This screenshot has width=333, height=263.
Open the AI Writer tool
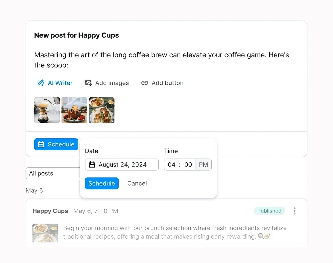coord(55,83)
